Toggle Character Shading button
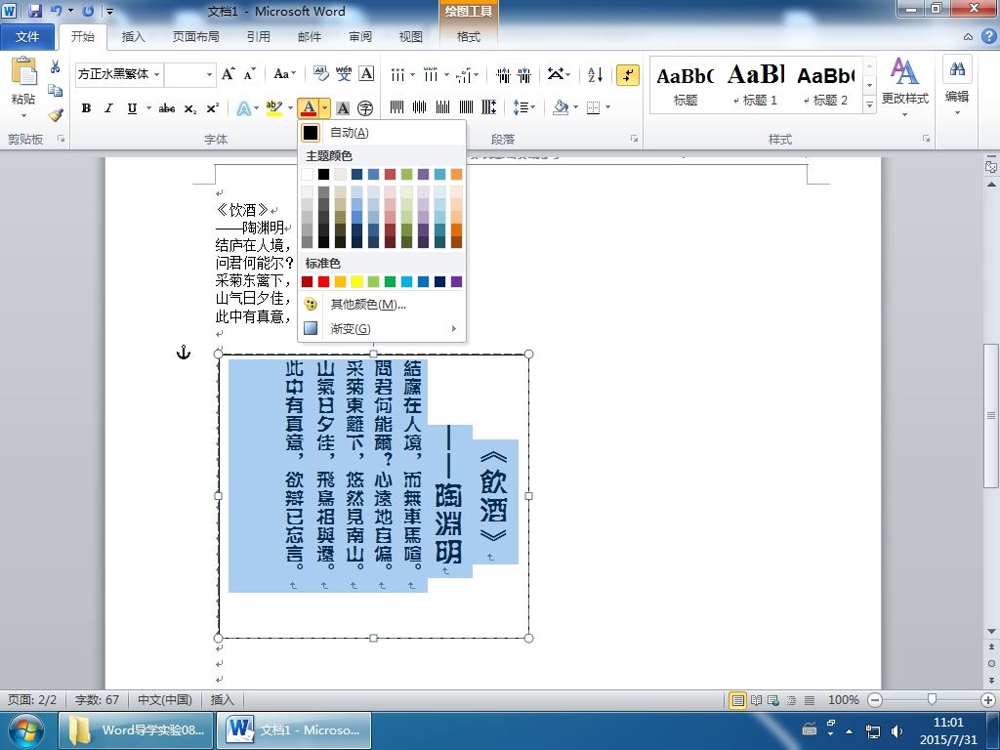The height and width of the screenshot is (750, 1000). [343, 108]
